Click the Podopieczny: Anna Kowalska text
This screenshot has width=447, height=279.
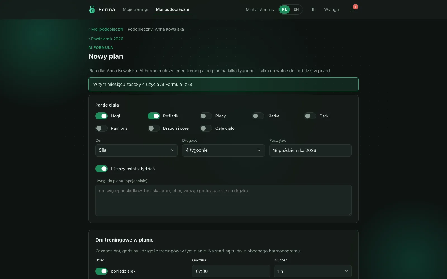(156, 29)
